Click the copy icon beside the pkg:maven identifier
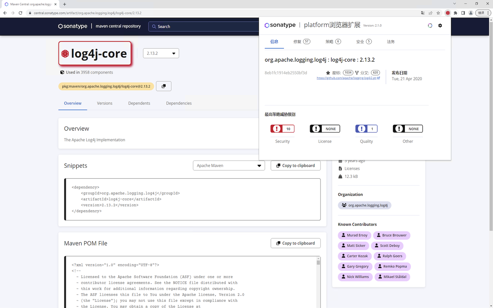This screenshot has height=308, width=493. click(164, 86)
